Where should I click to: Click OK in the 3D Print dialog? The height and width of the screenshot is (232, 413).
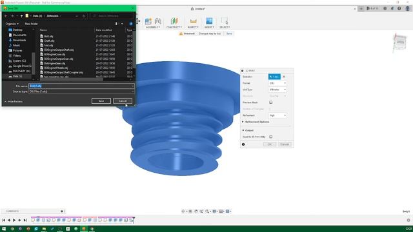(x=270, y=144)
